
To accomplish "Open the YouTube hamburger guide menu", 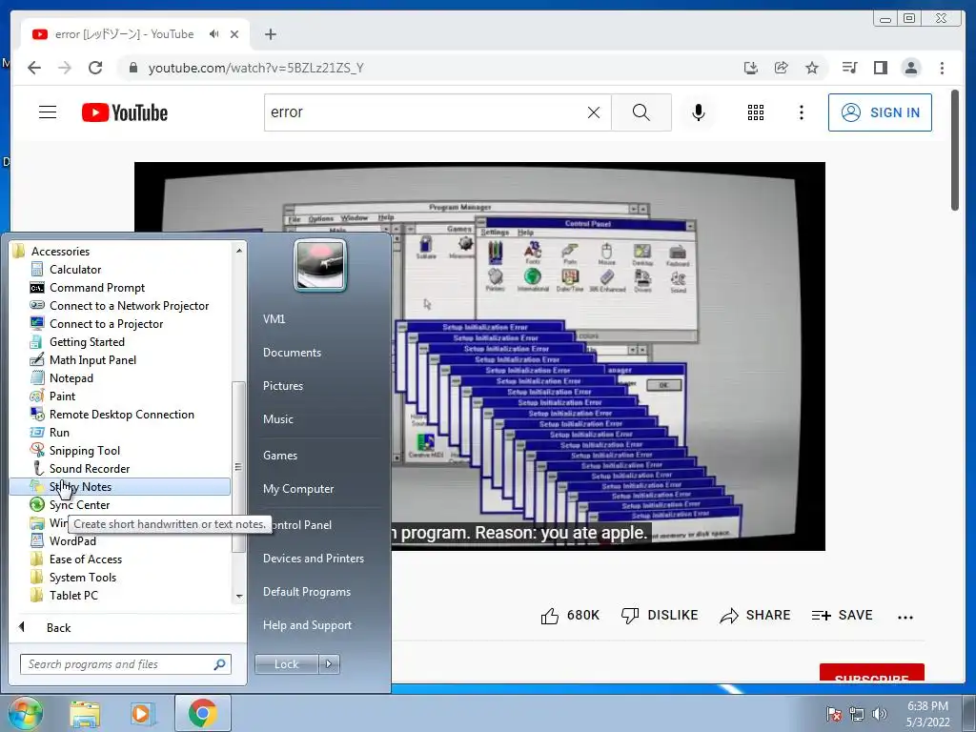I will click(x=48, y=112).
